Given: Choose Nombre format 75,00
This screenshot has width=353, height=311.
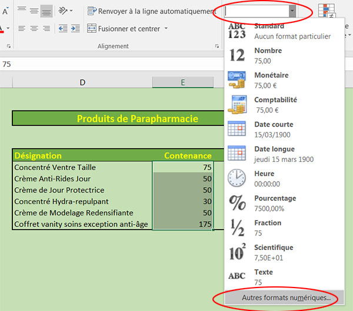Looking at the screenshot, I should (284, 56).
